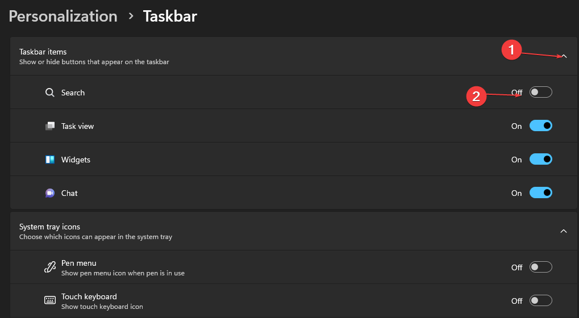This screenshot has height=318, width=579.
Task: Click the Taskbar breadcrumb title
Action: (x=170, y=16)
